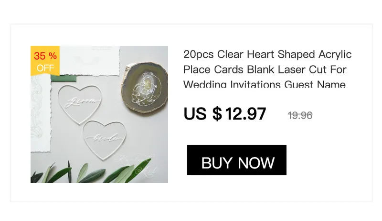The image size is (382, 221).
Task: Click the yellow 35 % OFF discount badge
Action: coord(45,61)
